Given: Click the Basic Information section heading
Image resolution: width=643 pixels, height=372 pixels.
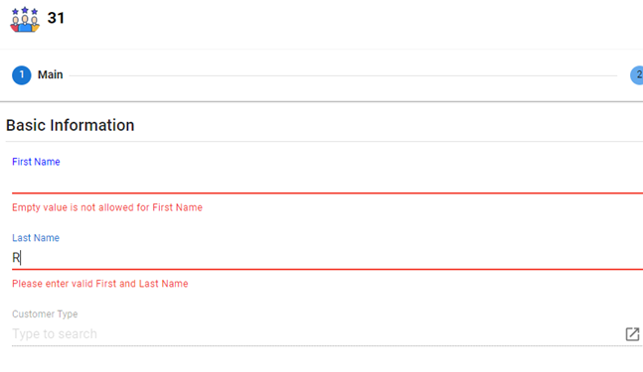Looking at the screenshot, I should (71, 125).
